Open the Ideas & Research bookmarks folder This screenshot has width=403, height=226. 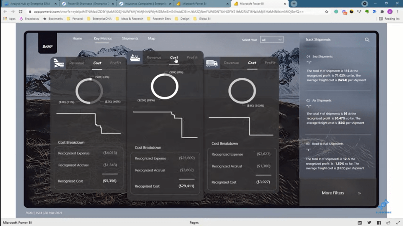(129, 19)
